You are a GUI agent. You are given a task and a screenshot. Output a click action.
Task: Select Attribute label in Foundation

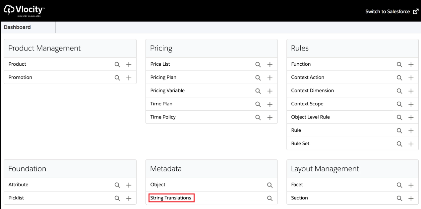18,185
